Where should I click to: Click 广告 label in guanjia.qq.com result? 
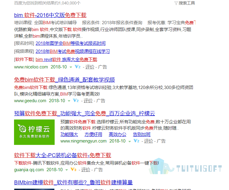(x=99, y=170)
